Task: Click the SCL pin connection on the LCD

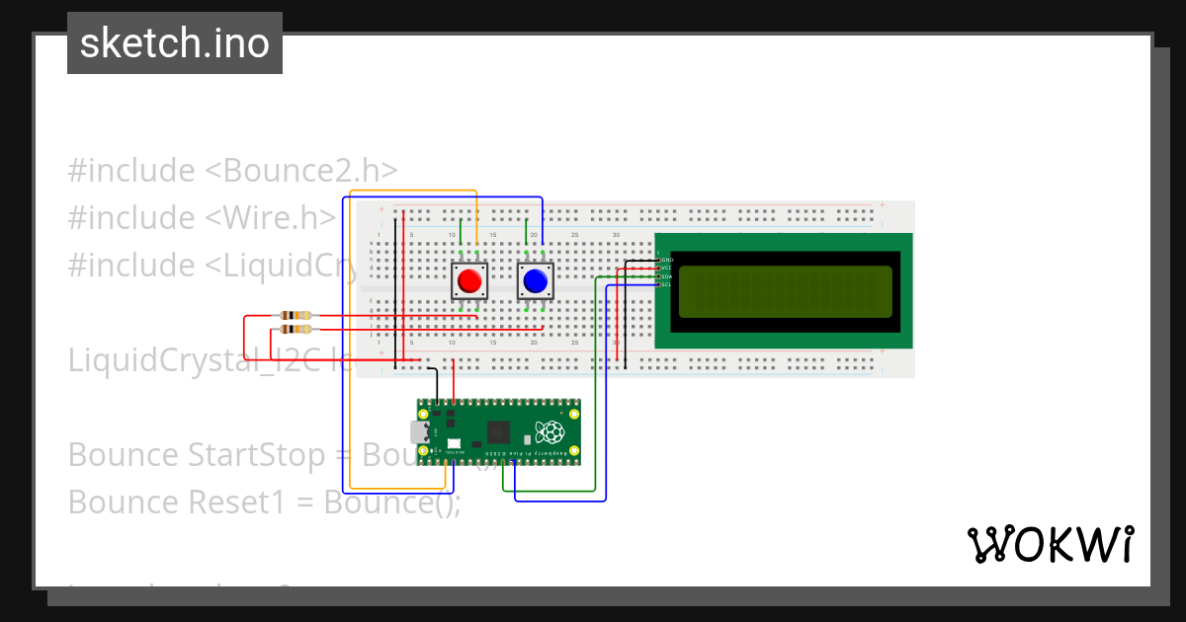Action: pos(658,284)
